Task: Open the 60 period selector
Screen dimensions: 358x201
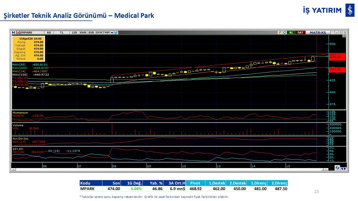Action: pos(49,33)
